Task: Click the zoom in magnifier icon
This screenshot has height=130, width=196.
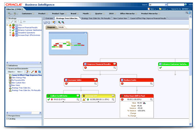Action: click(59, 22)
